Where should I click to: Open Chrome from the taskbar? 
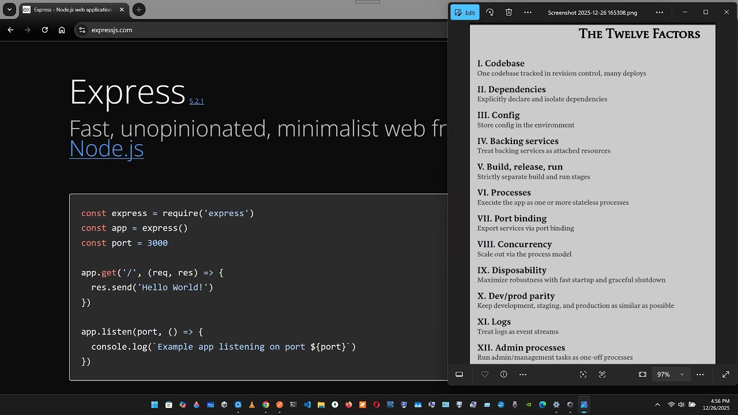[266, 405]
